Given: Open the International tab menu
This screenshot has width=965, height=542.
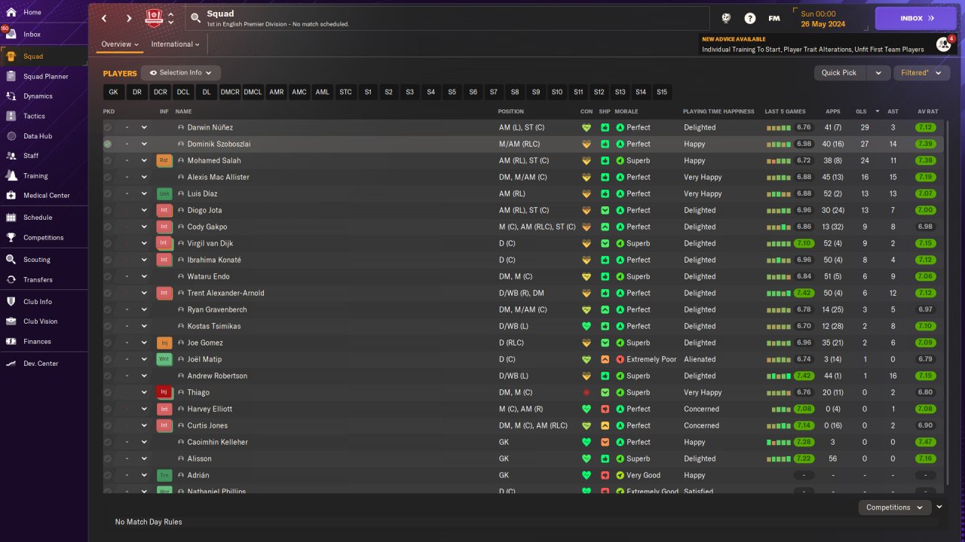Looking at the screenshot, I should (x=175, y=44).
